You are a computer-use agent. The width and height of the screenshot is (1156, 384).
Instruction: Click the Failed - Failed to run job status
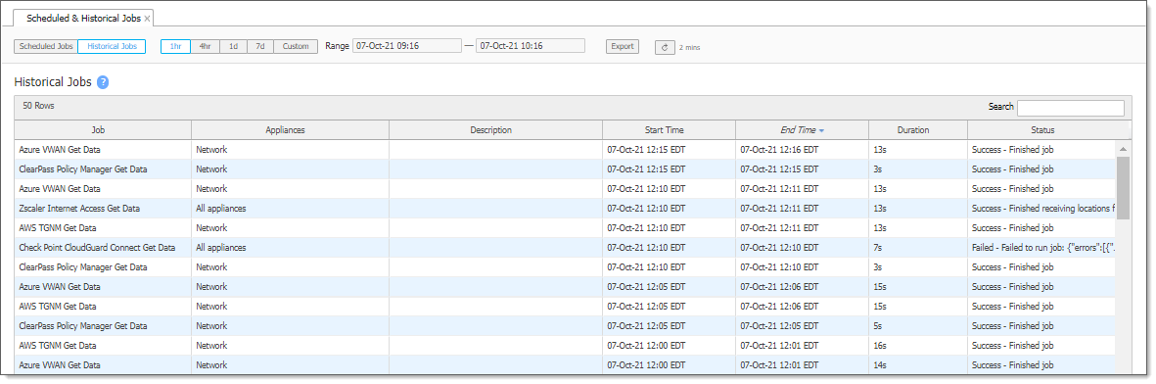(x=1042, y=248)
